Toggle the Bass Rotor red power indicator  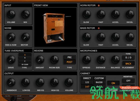(99, 28)
